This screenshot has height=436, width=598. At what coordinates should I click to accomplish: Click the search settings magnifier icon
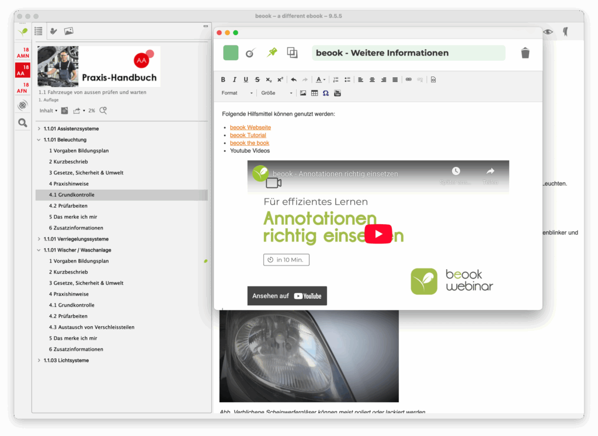[103, 110]
